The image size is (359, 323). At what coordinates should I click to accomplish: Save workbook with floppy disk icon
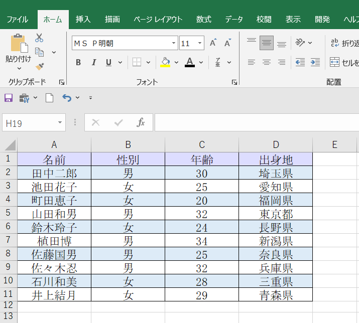click(x=9, y=98)
